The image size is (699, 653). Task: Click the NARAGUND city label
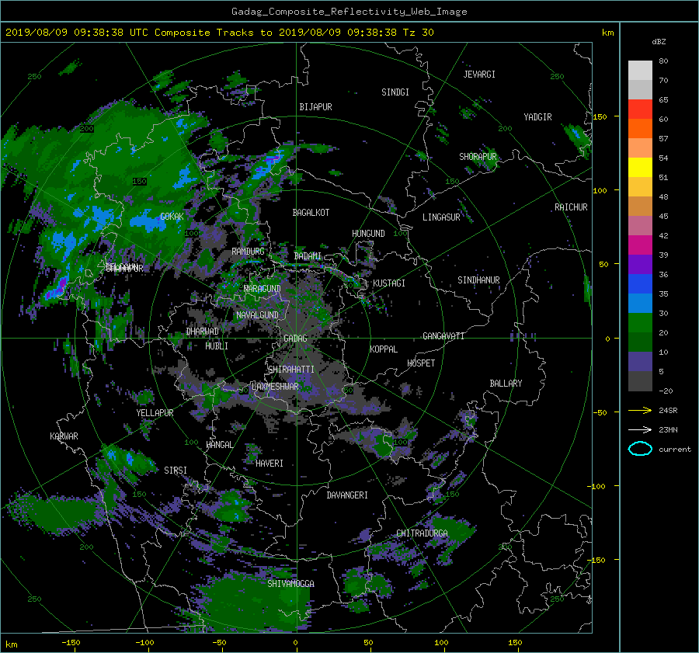click(263, 289)
